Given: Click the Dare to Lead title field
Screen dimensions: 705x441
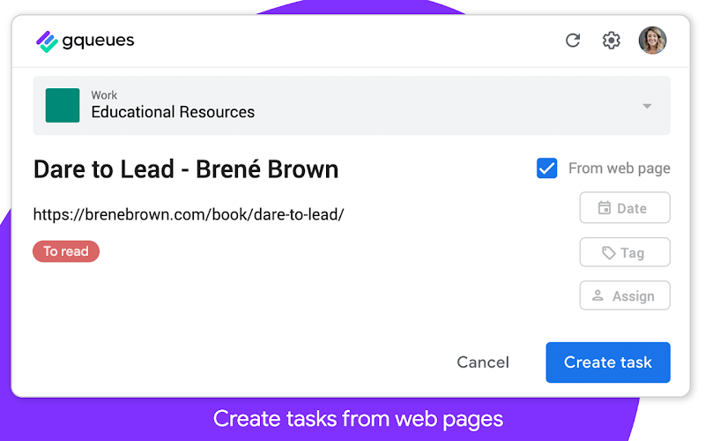Looking at the screenshot, I should click(x=186, y=169).
